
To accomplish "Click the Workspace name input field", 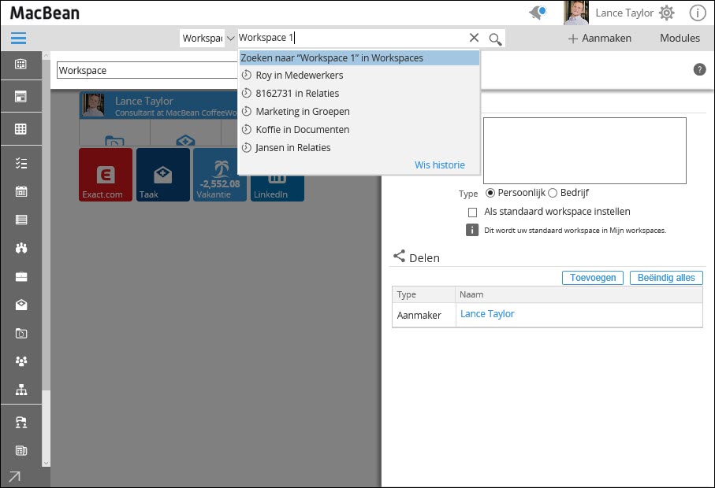I will tap(146, 71).
